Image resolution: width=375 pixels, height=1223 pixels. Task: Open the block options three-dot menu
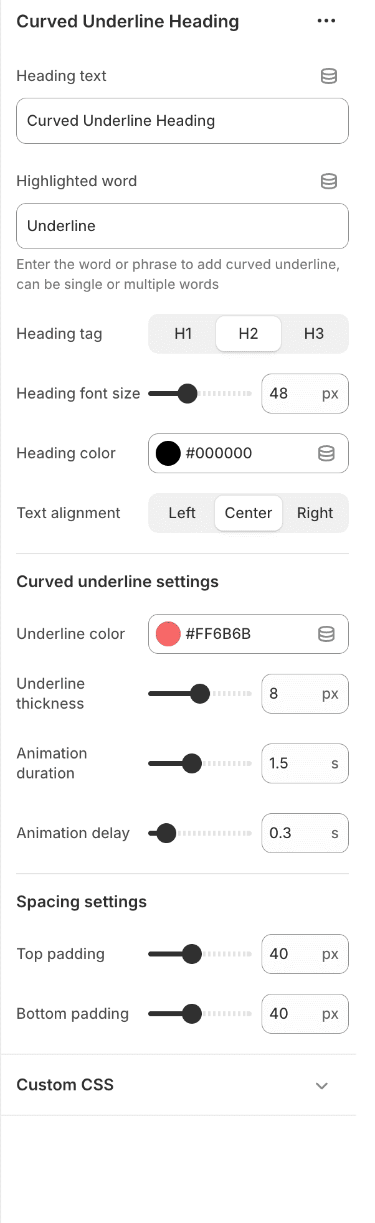point(326,21)
